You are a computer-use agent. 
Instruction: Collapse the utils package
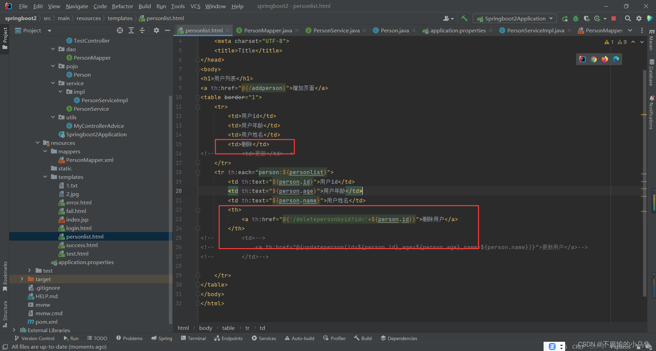click(53, 117)
